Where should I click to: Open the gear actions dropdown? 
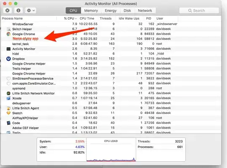coord(31,10)
